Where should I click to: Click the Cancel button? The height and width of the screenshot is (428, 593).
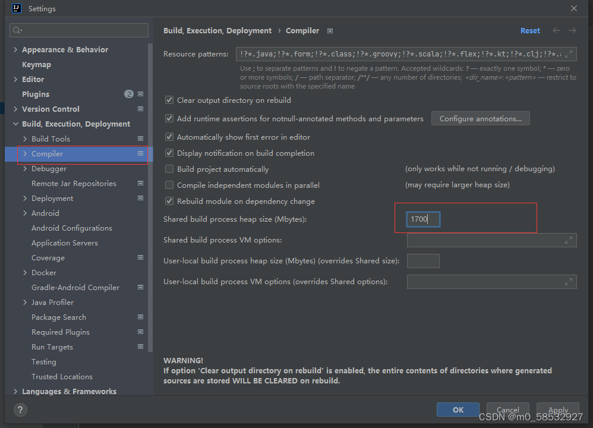tap(508, 410)
